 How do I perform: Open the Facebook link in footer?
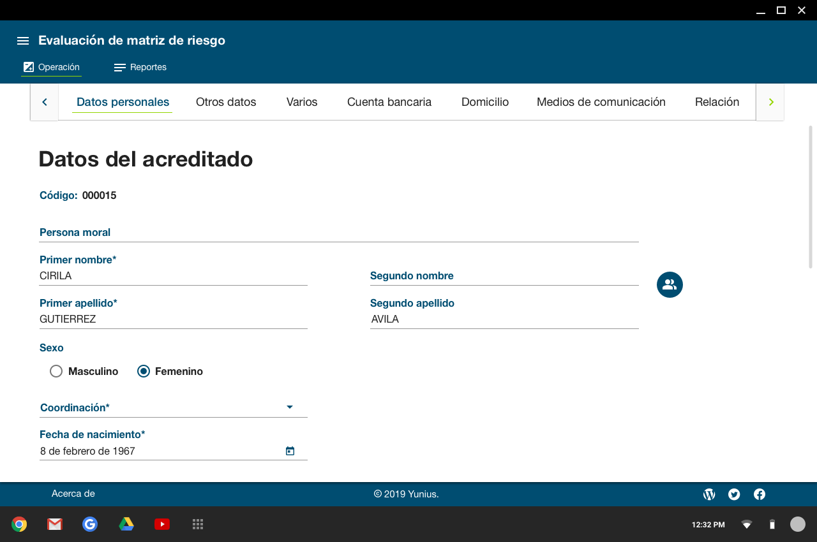click(x=760, y=494)
